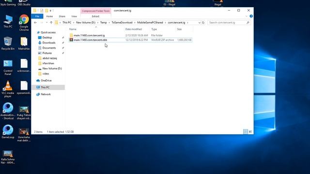Open Control Panel desktop shortcut
310x174 pixels.
(x=8, y=67)
